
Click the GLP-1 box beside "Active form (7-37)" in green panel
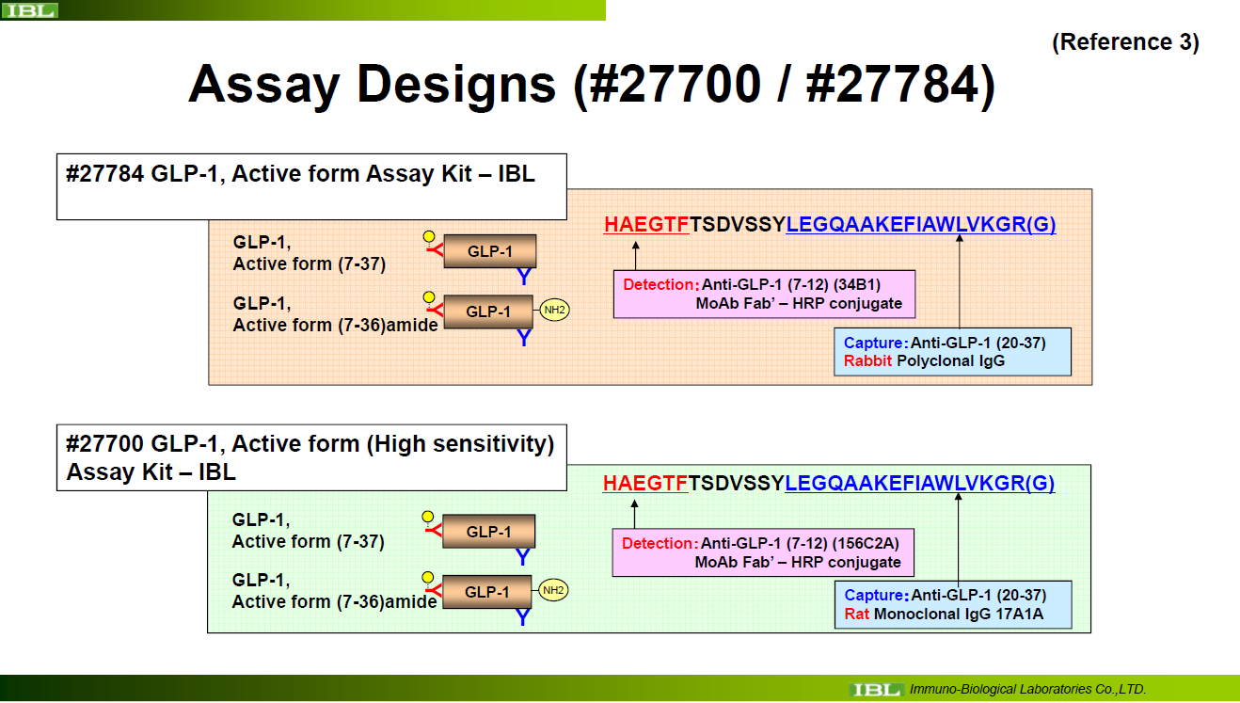[488, 532]
